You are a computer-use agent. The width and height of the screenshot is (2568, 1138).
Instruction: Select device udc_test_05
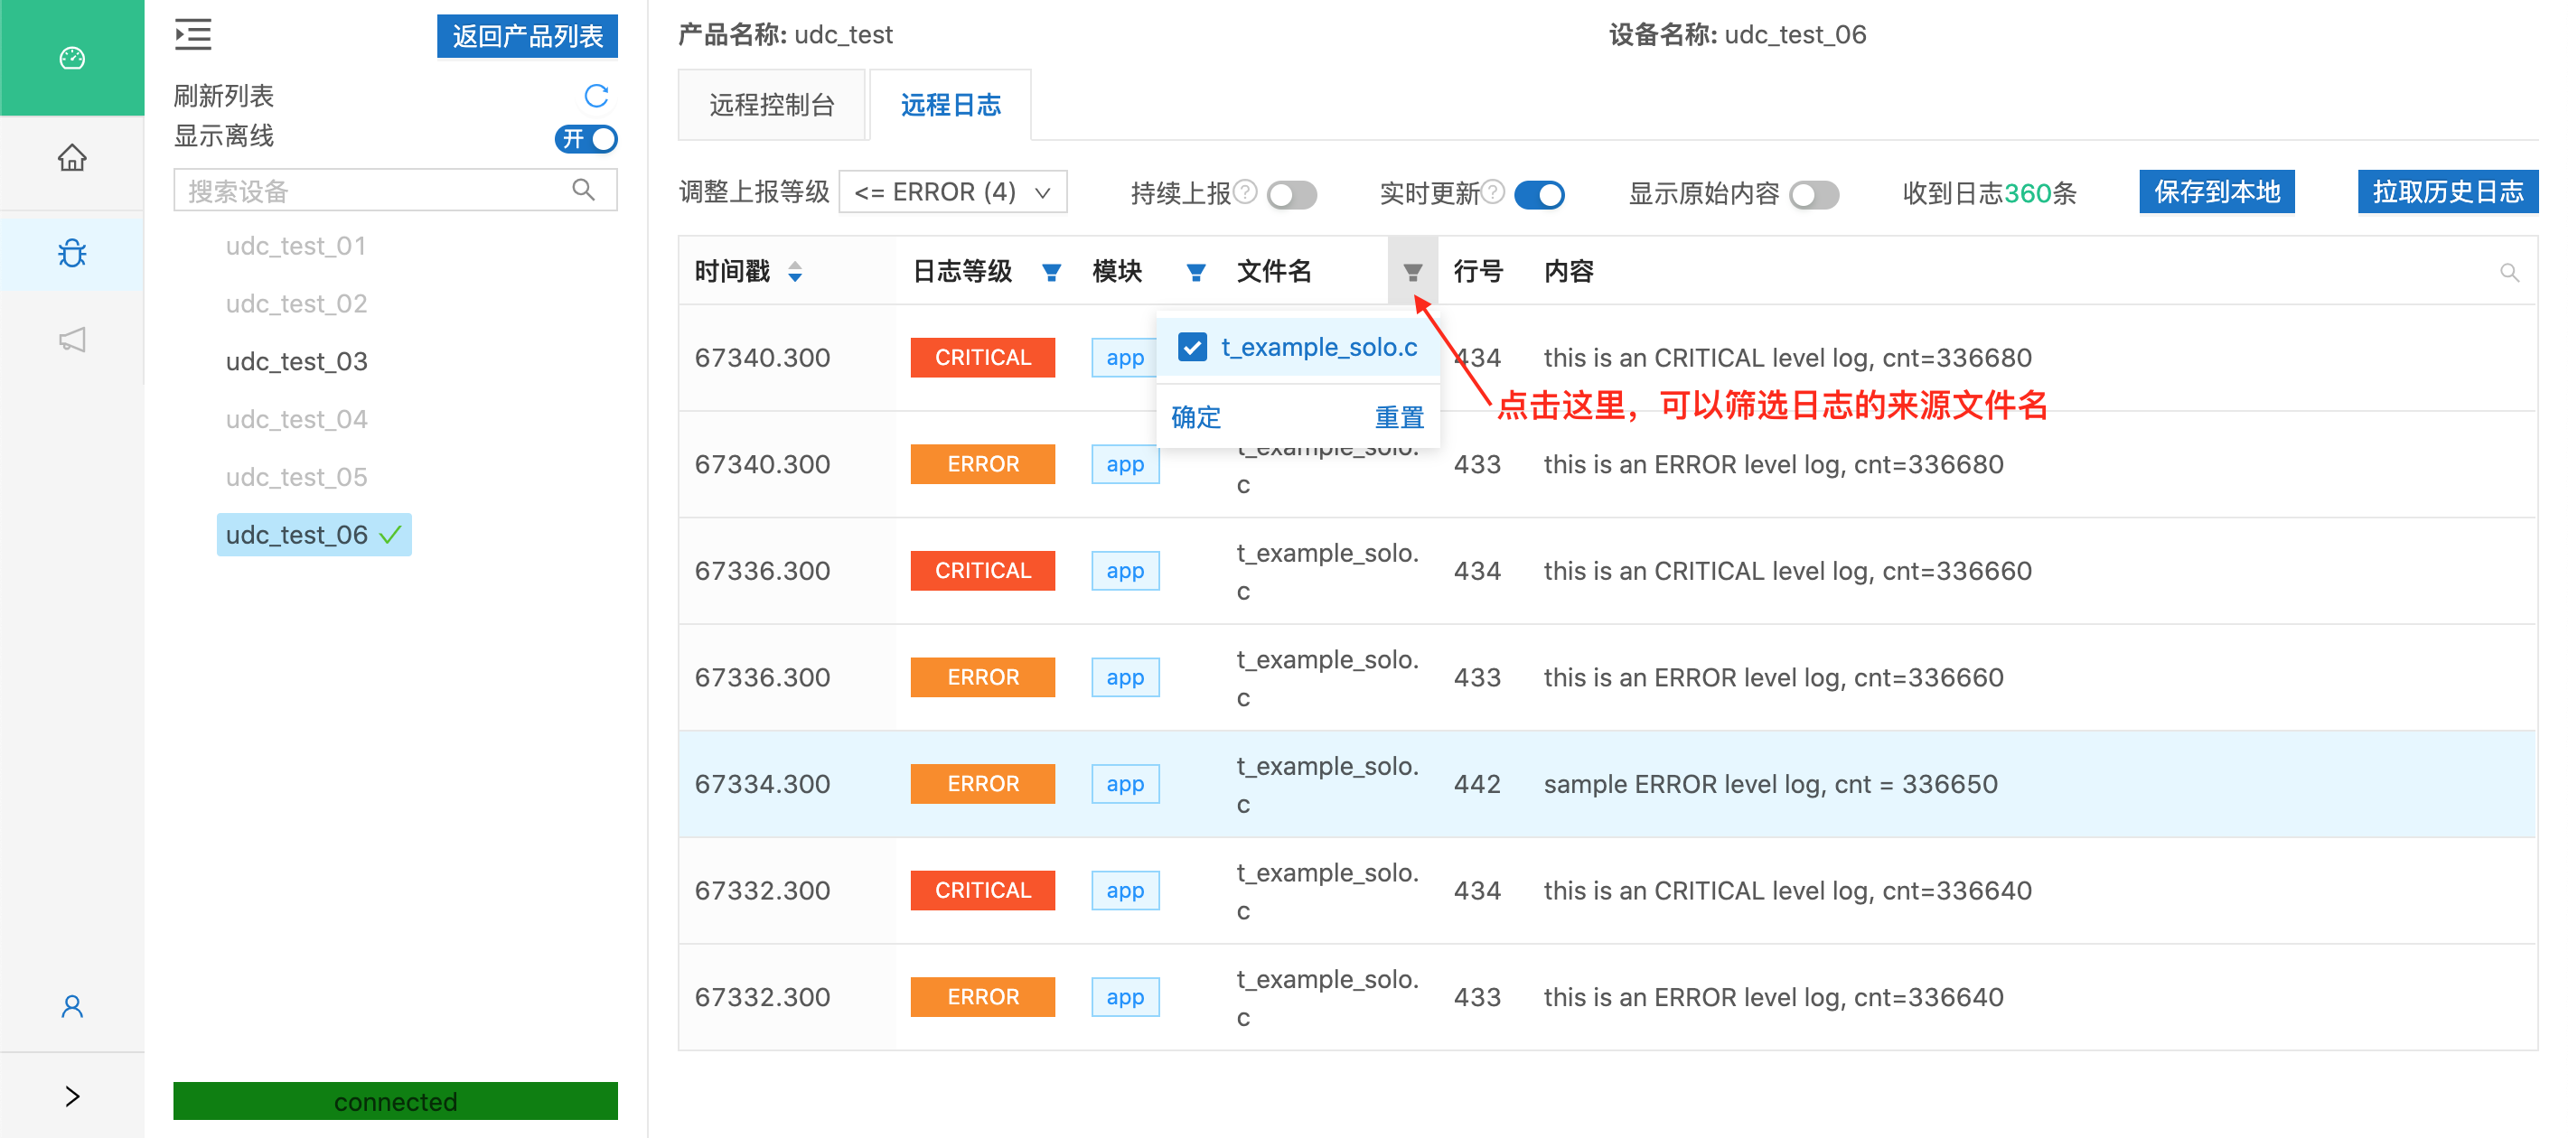point(296,476)
